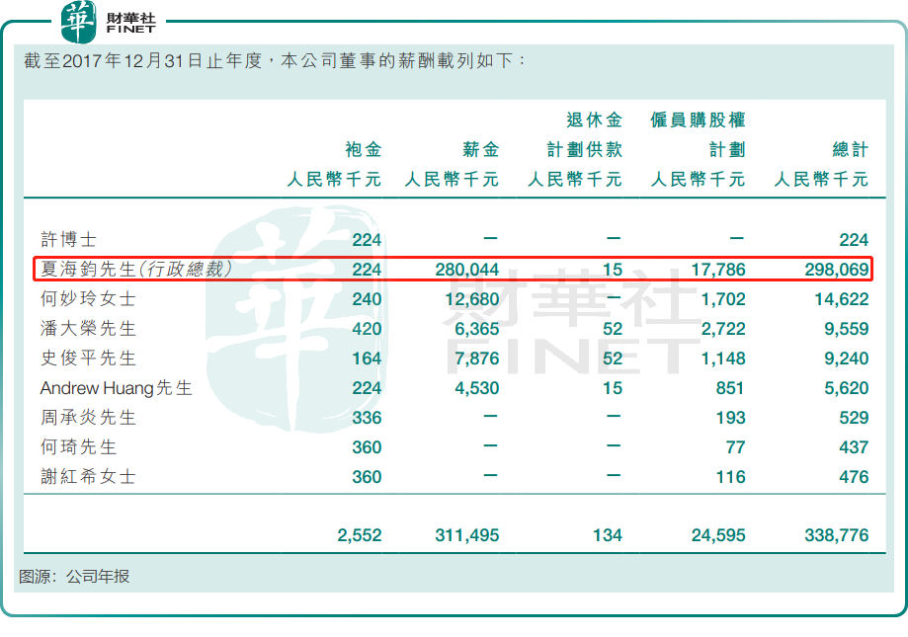Click the salary sum 311,495
This screenshot has width=908, height=637.
466,535
